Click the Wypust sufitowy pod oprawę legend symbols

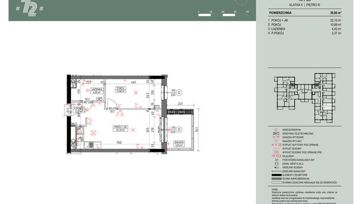276,145
